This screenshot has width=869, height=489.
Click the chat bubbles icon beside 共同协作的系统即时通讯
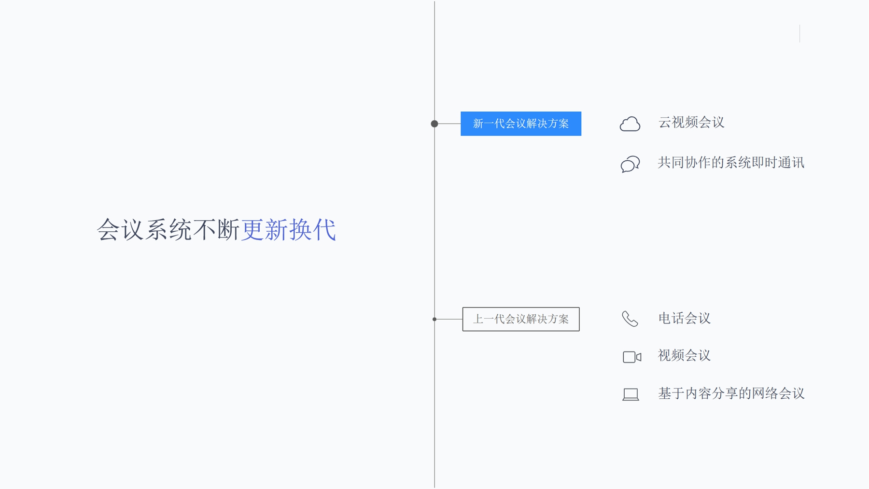point(630,164)
